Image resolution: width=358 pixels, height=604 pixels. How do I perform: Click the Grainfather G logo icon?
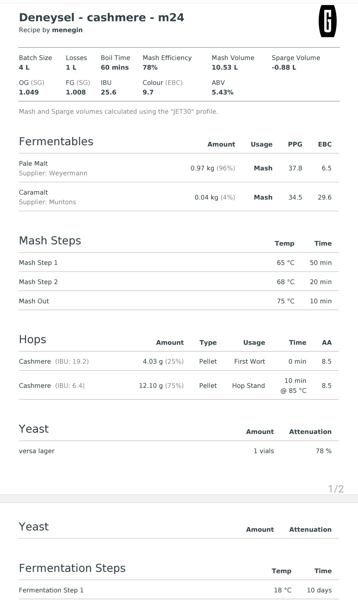click(x=328, y=21)
